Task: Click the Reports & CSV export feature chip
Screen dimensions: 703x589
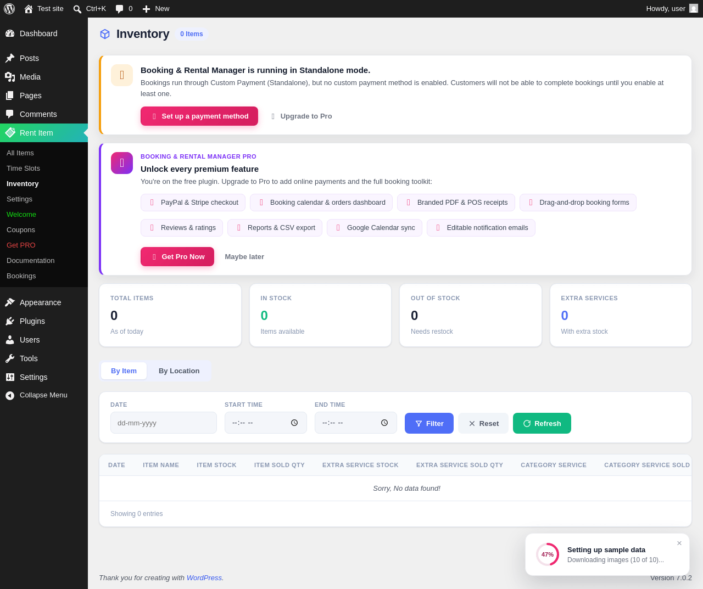Action: 275,228
